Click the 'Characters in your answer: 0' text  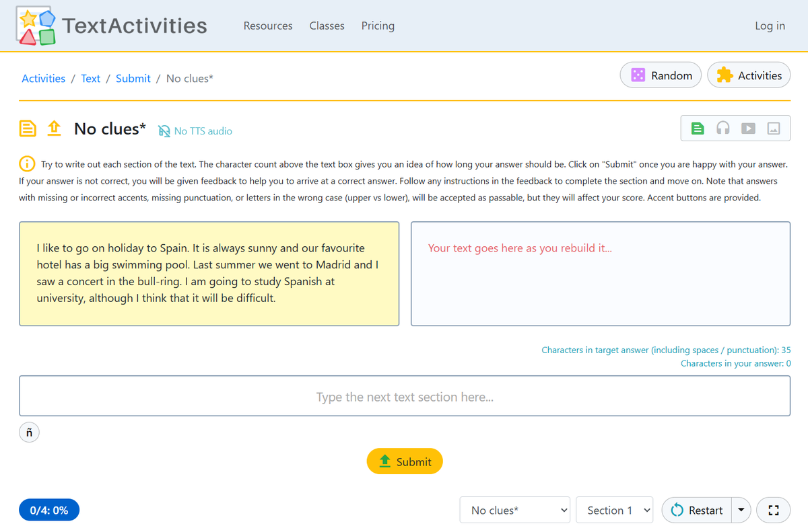[736, 363]
